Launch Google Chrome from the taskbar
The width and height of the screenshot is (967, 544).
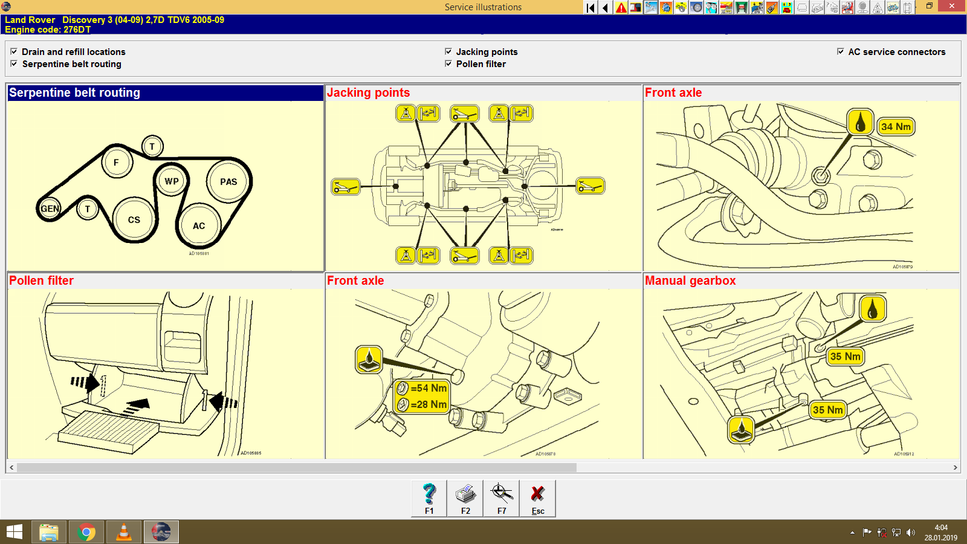(x=86, y=532)
